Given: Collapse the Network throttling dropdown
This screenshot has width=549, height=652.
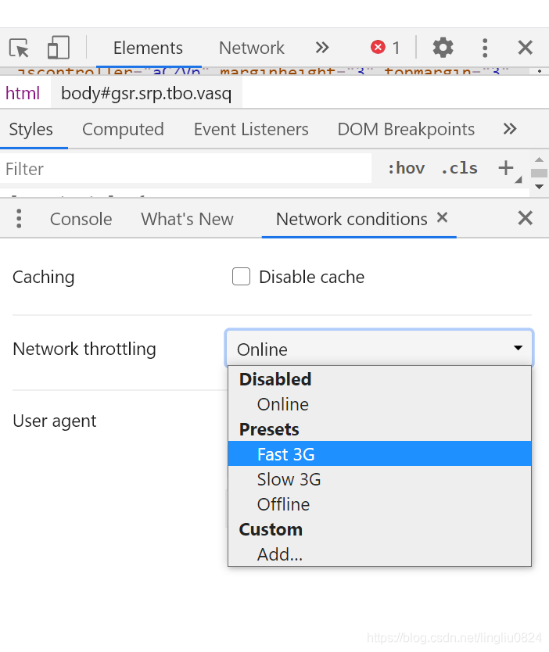Looking at the screenshot, I should pos(379,349).
